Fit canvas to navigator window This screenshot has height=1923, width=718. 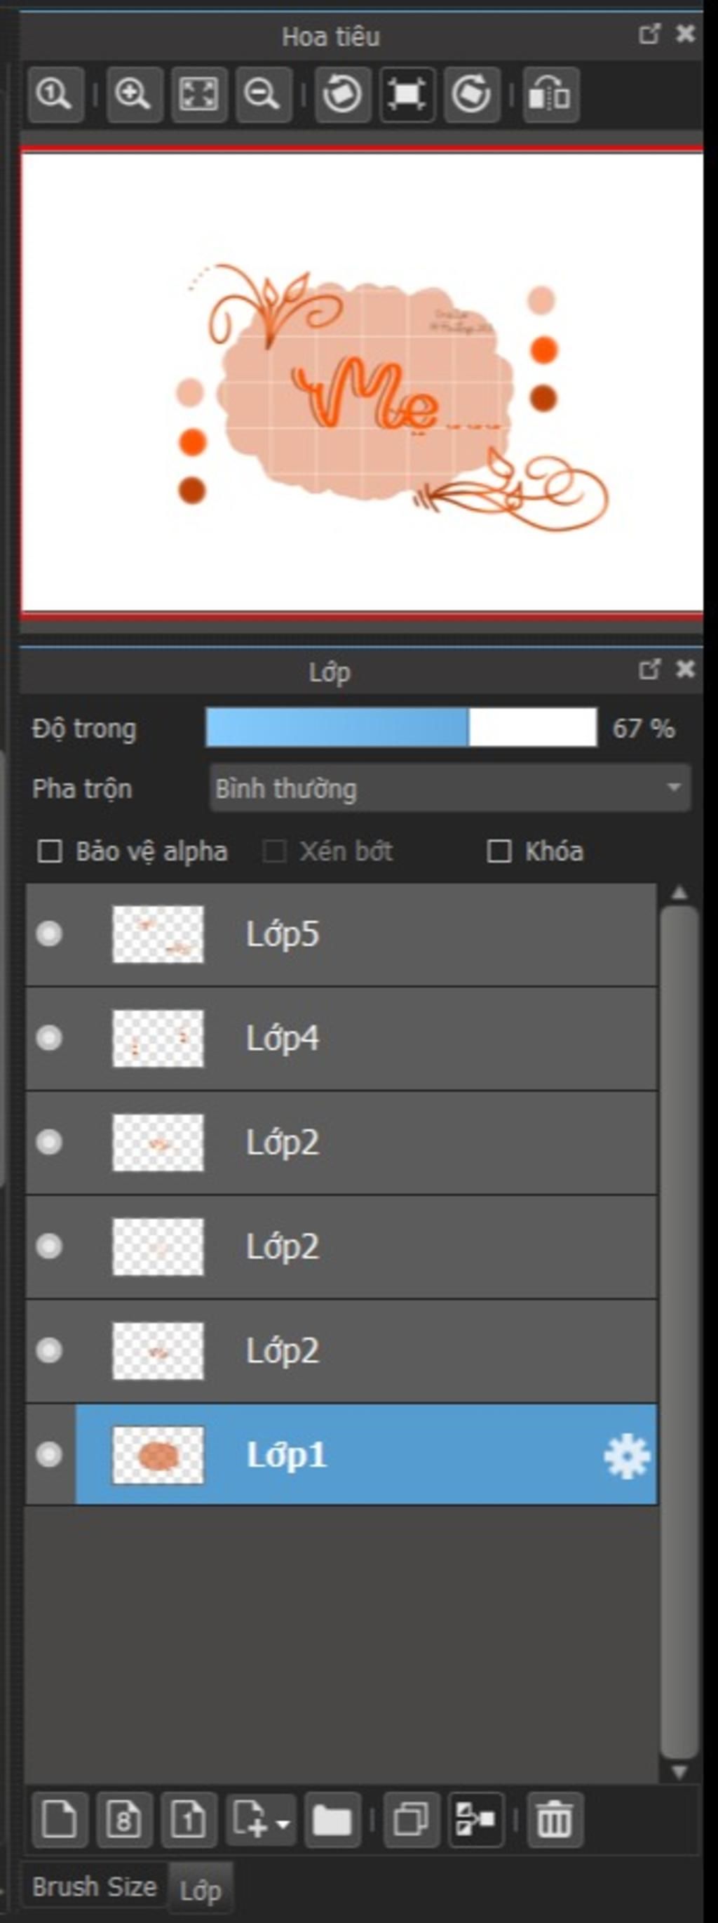pyautogui.click(x=198, y=94)
